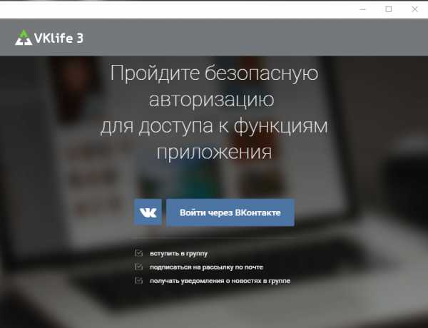Click the word авторизацию in heading
The height and width of the screenshot is (328, 428).
(212, 100)
